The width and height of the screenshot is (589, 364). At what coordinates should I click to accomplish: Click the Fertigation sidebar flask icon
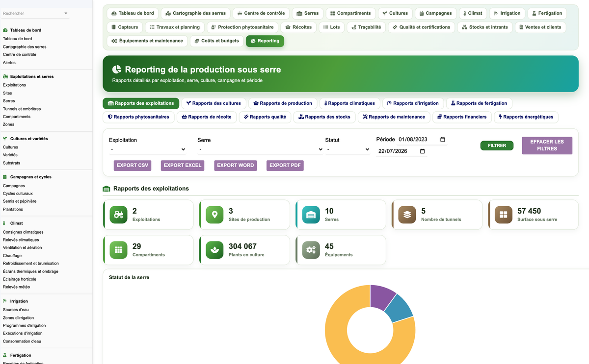(5, 355)
